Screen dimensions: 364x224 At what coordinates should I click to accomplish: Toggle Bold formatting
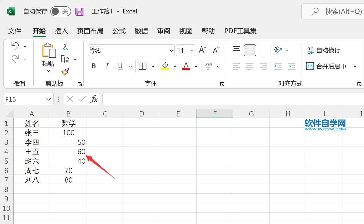(x=94, y=66)
